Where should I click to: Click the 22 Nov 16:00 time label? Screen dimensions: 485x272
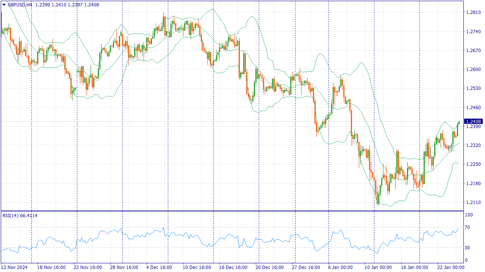(x=88, y=267)
